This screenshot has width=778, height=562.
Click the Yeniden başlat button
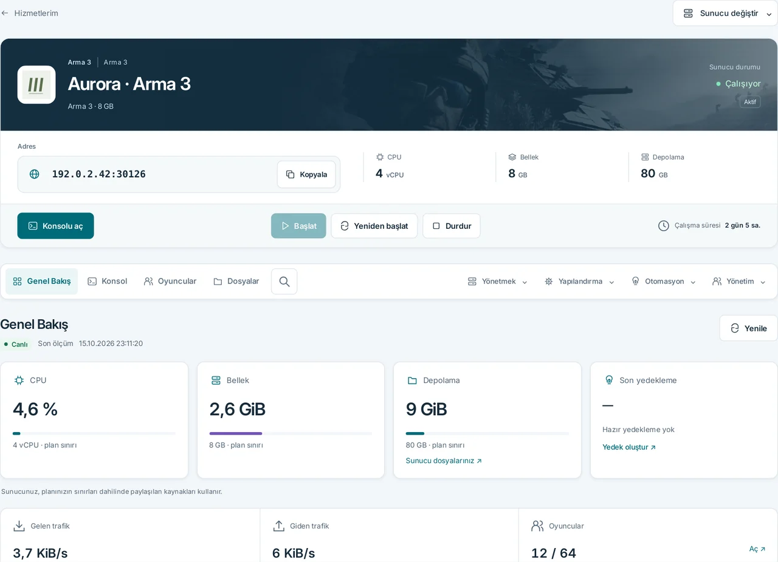[374, 226]
